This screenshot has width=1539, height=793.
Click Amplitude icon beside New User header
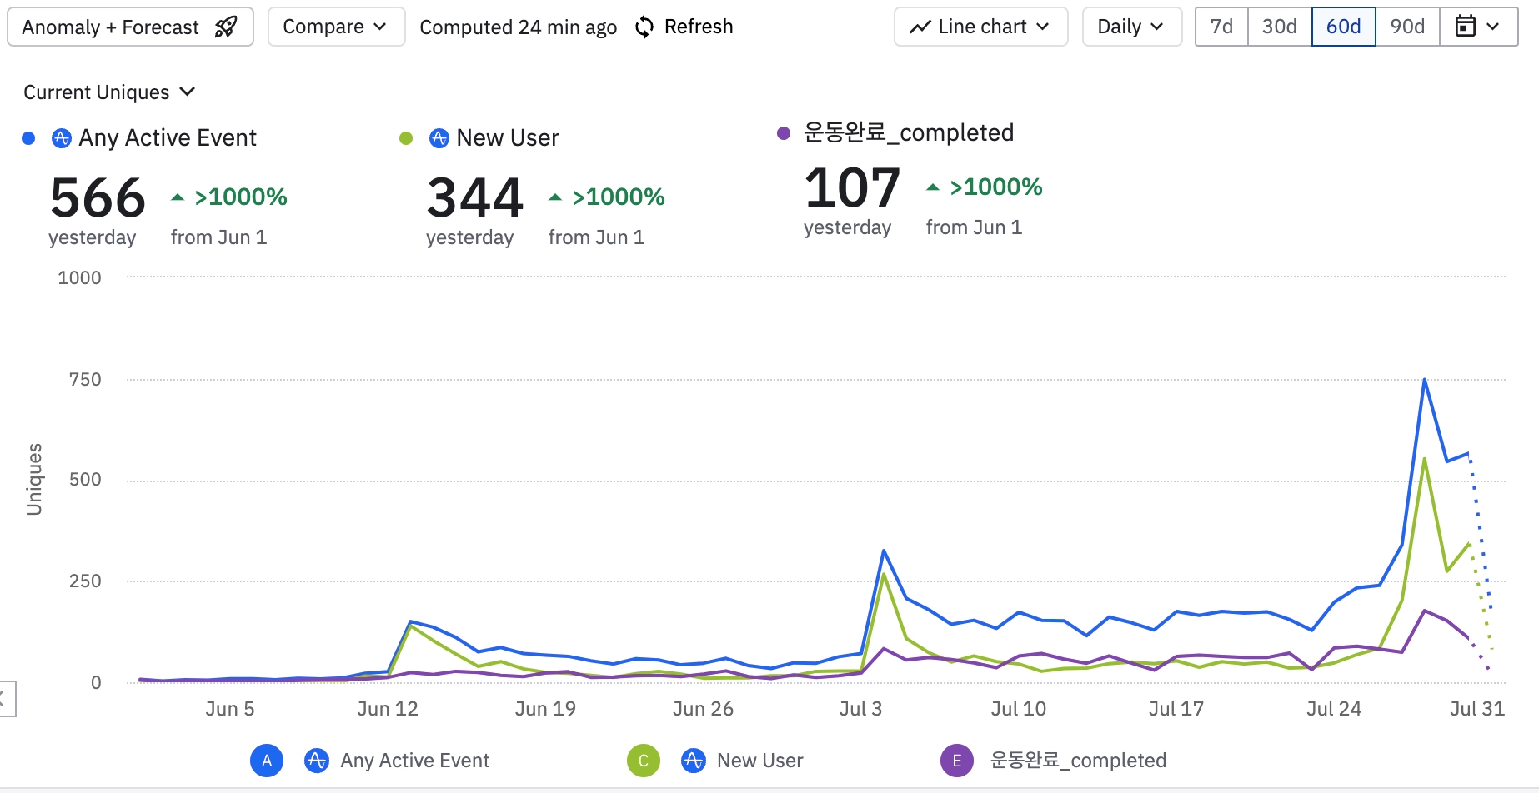(439, 138)
